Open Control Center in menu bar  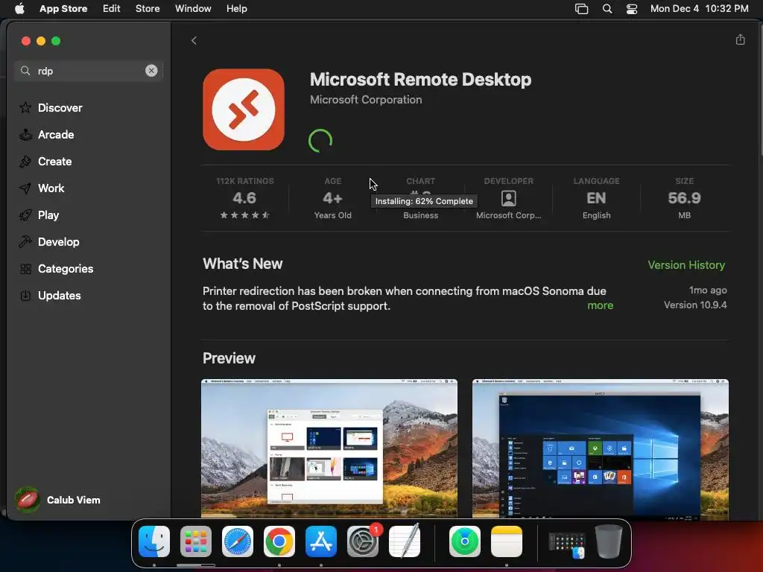[x=632, y=9]
